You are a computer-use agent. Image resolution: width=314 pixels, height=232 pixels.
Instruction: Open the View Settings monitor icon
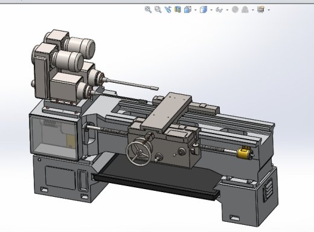(x=261, y=10)
